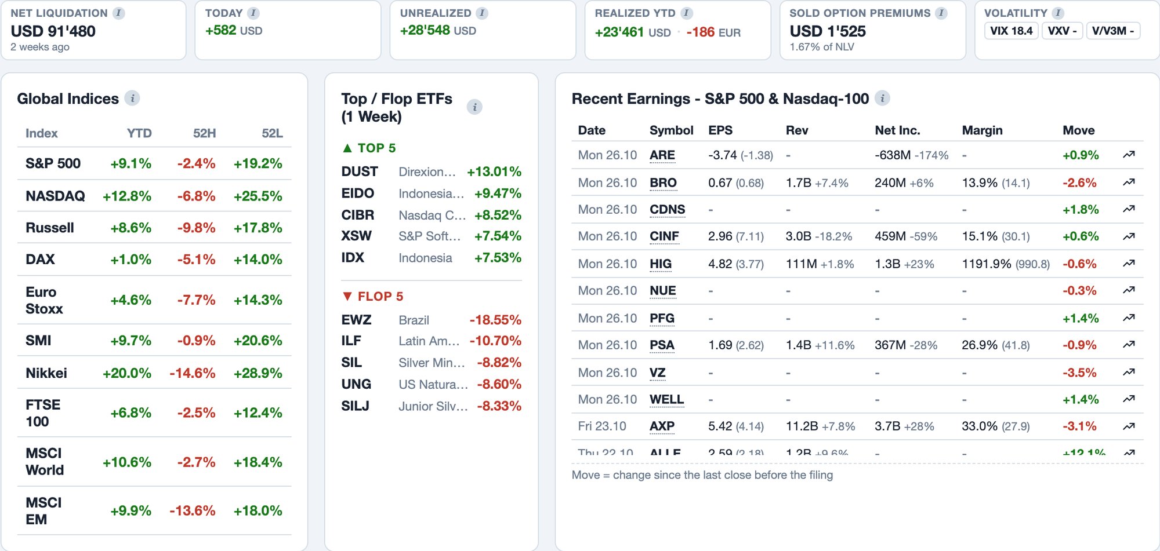Open the PFG symbol link

tap(662, 319)
